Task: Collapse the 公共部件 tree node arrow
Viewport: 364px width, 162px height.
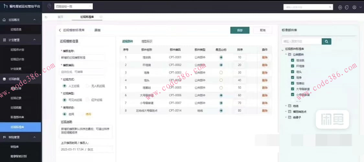Action: pos(286,54)
